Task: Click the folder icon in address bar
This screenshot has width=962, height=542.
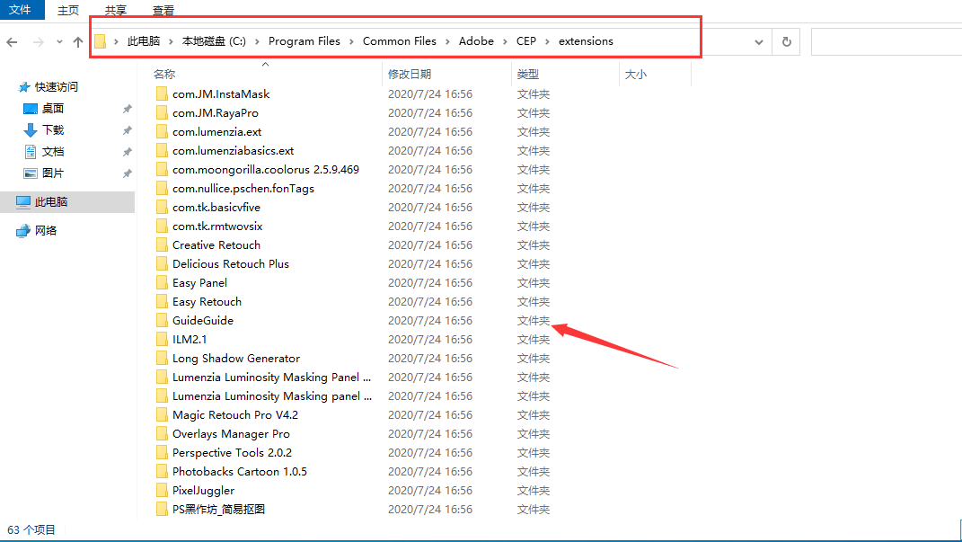Action: tap(101, 41)
